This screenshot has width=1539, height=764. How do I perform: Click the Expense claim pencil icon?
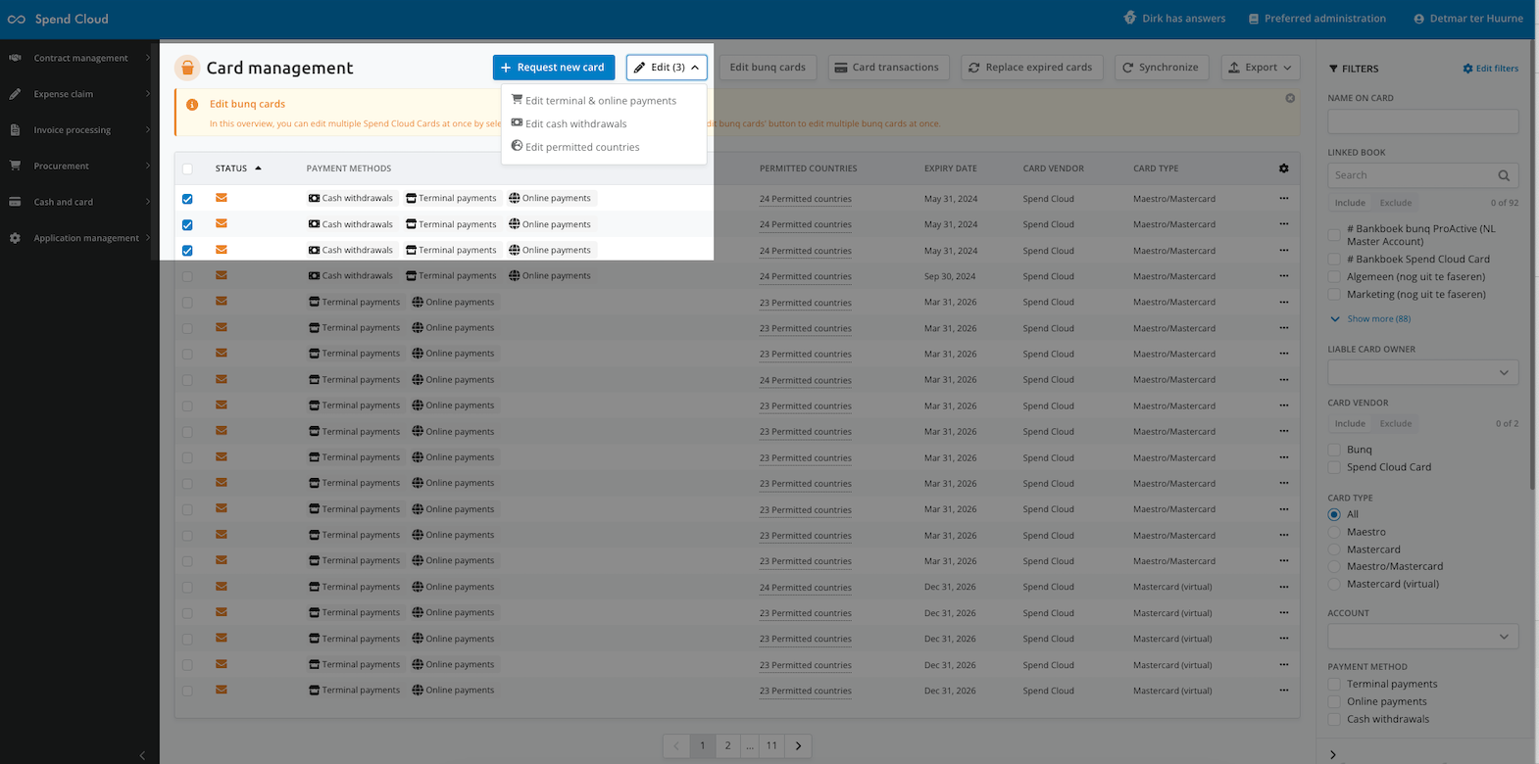coord(15,94)
